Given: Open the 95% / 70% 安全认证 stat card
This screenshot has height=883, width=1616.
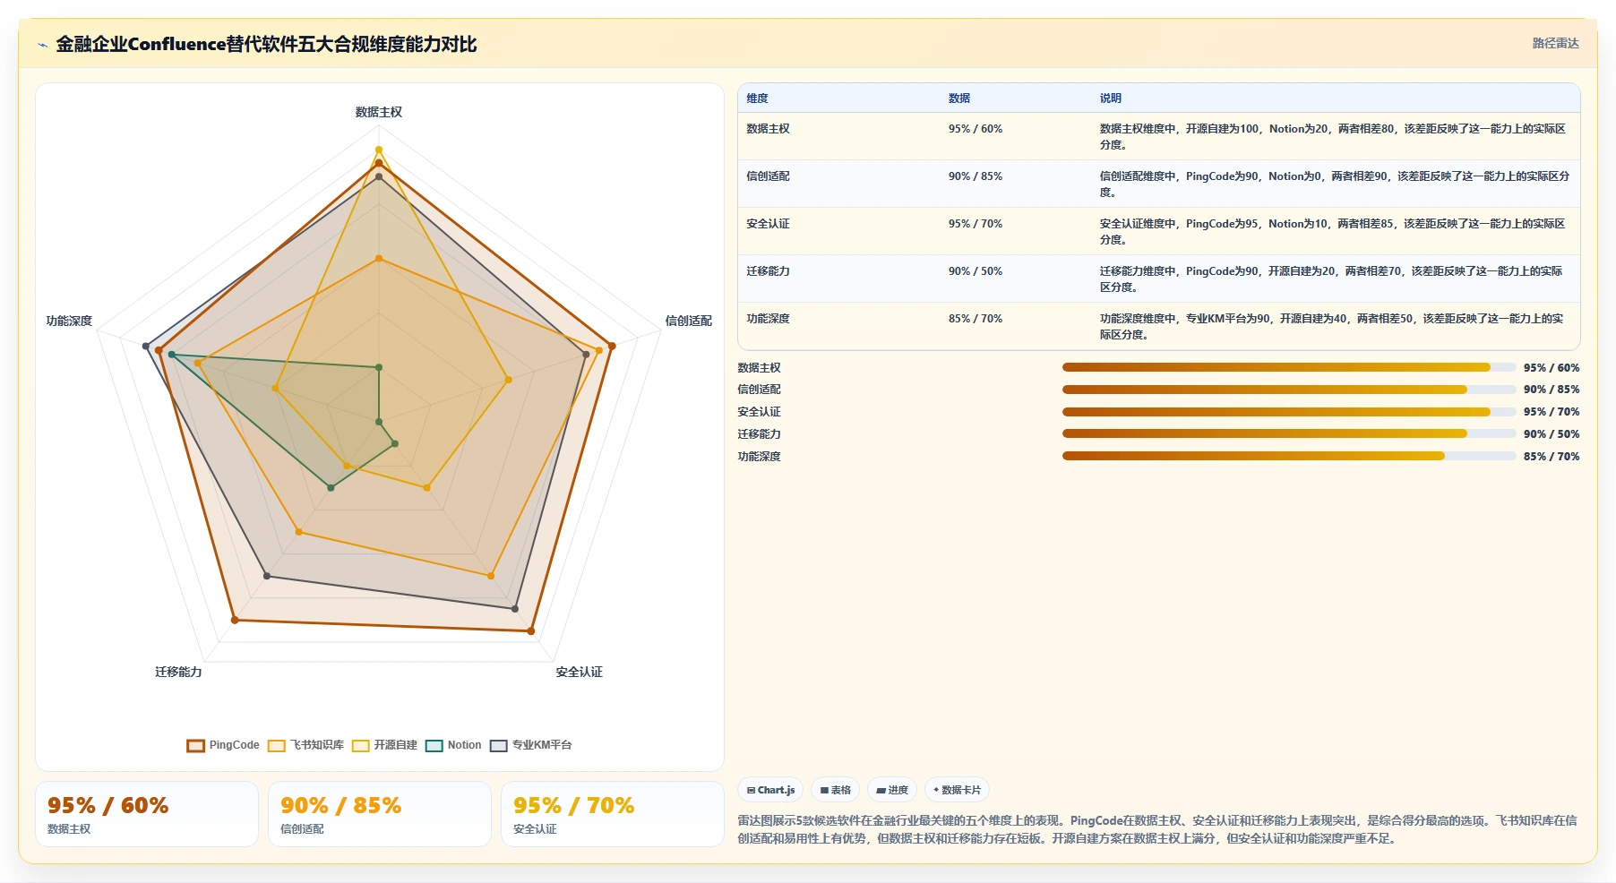Looking at the screenshot, I should (x=613, y=814).
